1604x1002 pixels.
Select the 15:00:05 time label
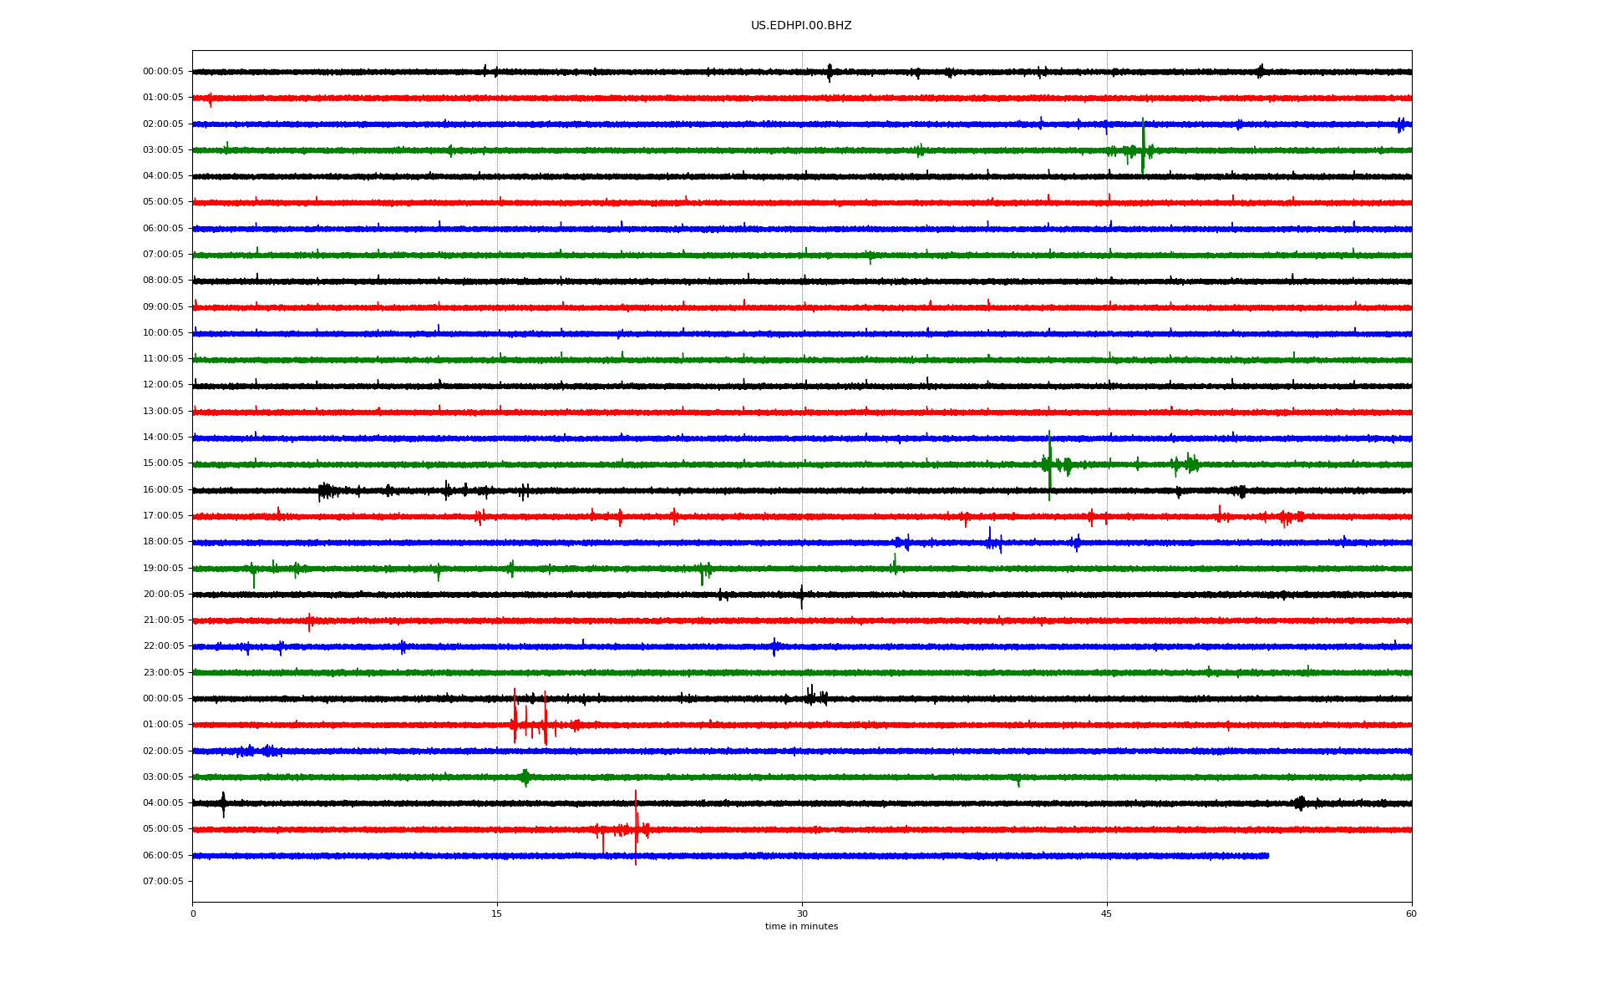tap(163, 463)
